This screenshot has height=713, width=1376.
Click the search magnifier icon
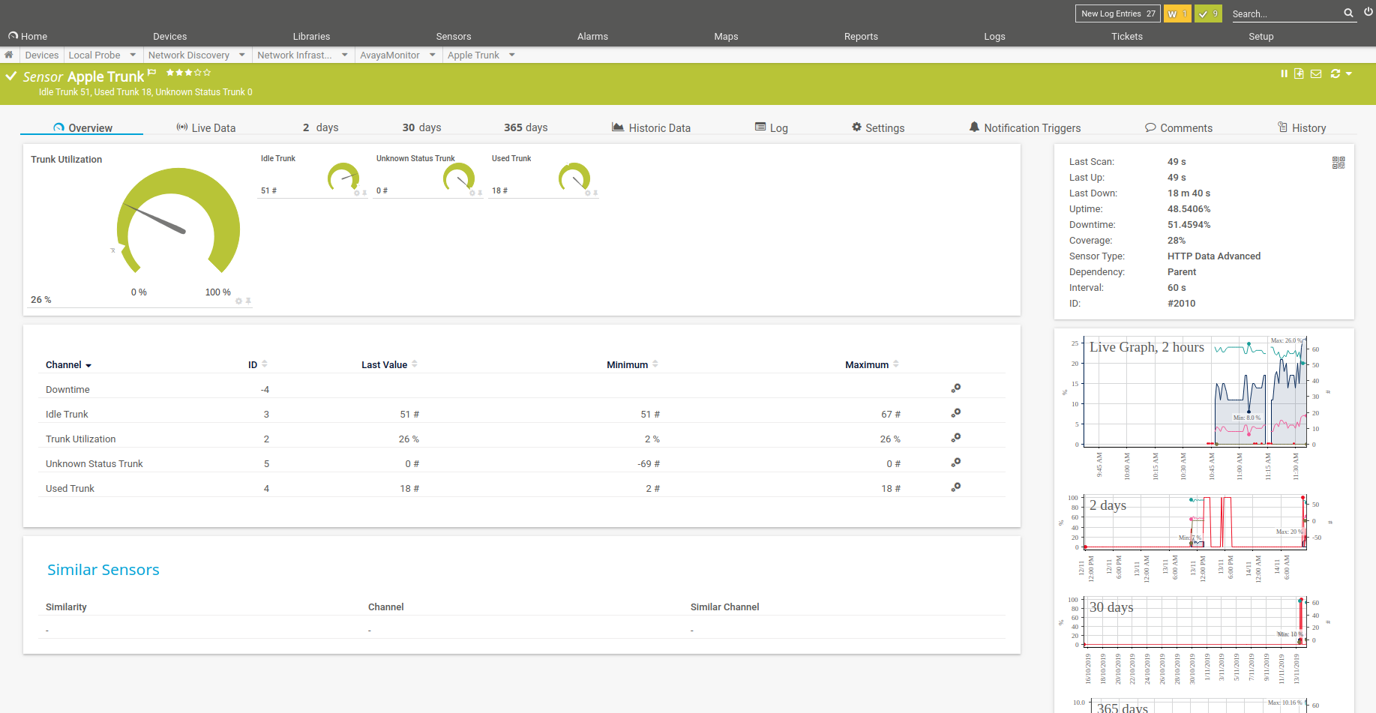(1348, 13)
